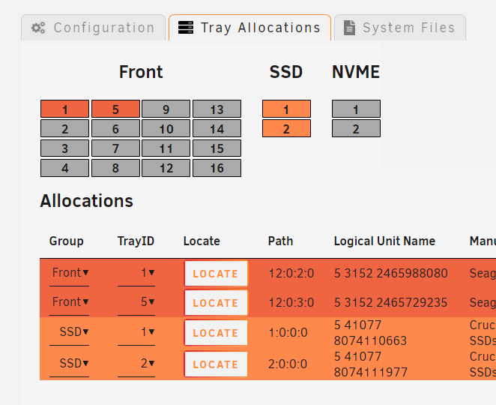Select Front tray 5
This screenshot has height=405, width=496.
click(116, 109)
